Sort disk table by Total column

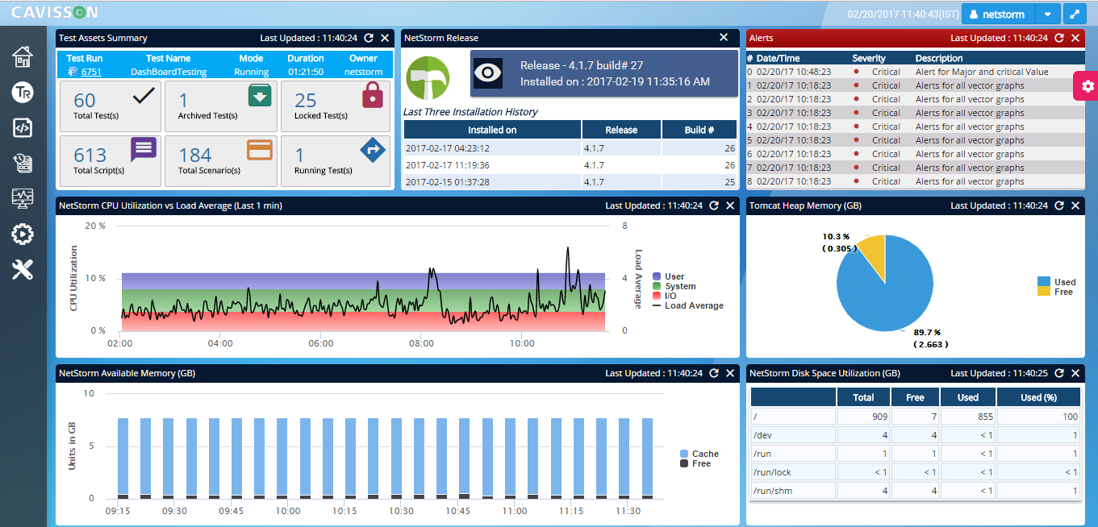click(863, 397)
